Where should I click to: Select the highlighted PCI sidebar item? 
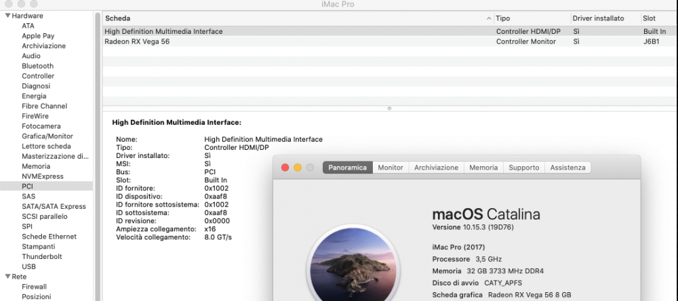coord(46,186)
